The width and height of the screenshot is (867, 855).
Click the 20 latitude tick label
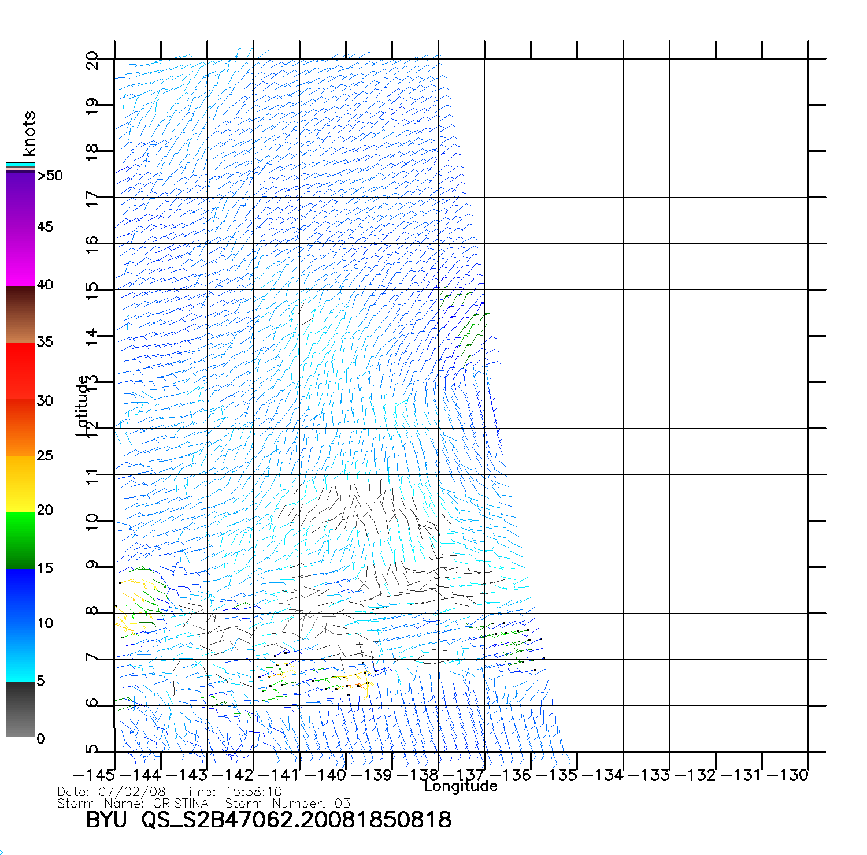click(92, 60)
